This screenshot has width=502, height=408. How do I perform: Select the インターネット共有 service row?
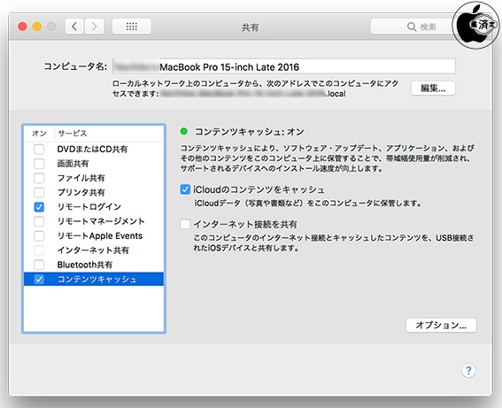[94, 250]
